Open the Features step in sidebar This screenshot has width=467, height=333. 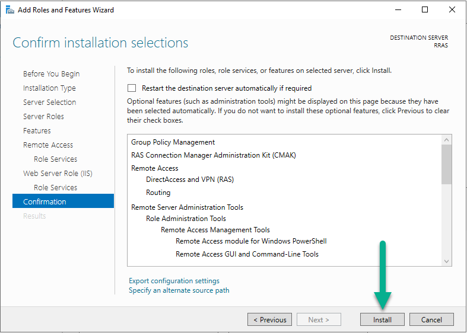pyautogui.click(x=37, y=131)
